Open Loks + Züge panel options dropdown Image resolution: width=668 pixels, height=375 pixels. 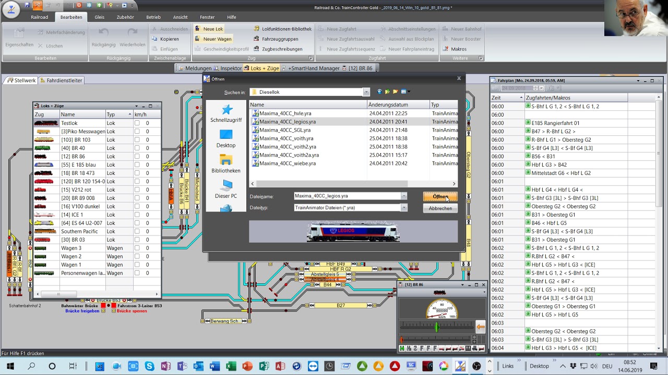pos(136,106)
